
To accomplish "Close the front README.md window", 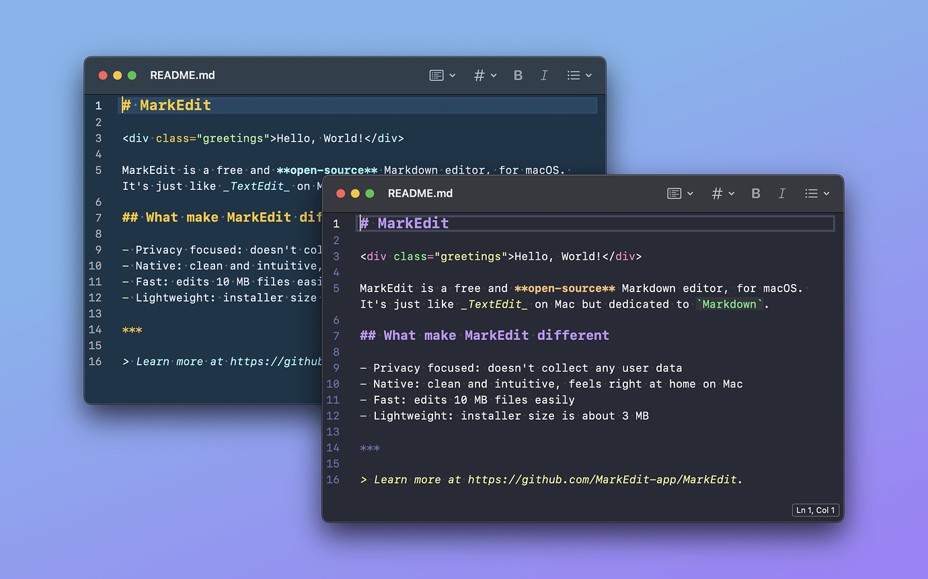I will click(x=340, y=193).
